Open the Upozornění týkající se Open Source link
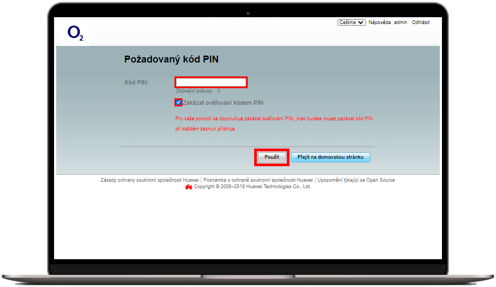This screenshot has width=496, height=287. coord(356,180)
